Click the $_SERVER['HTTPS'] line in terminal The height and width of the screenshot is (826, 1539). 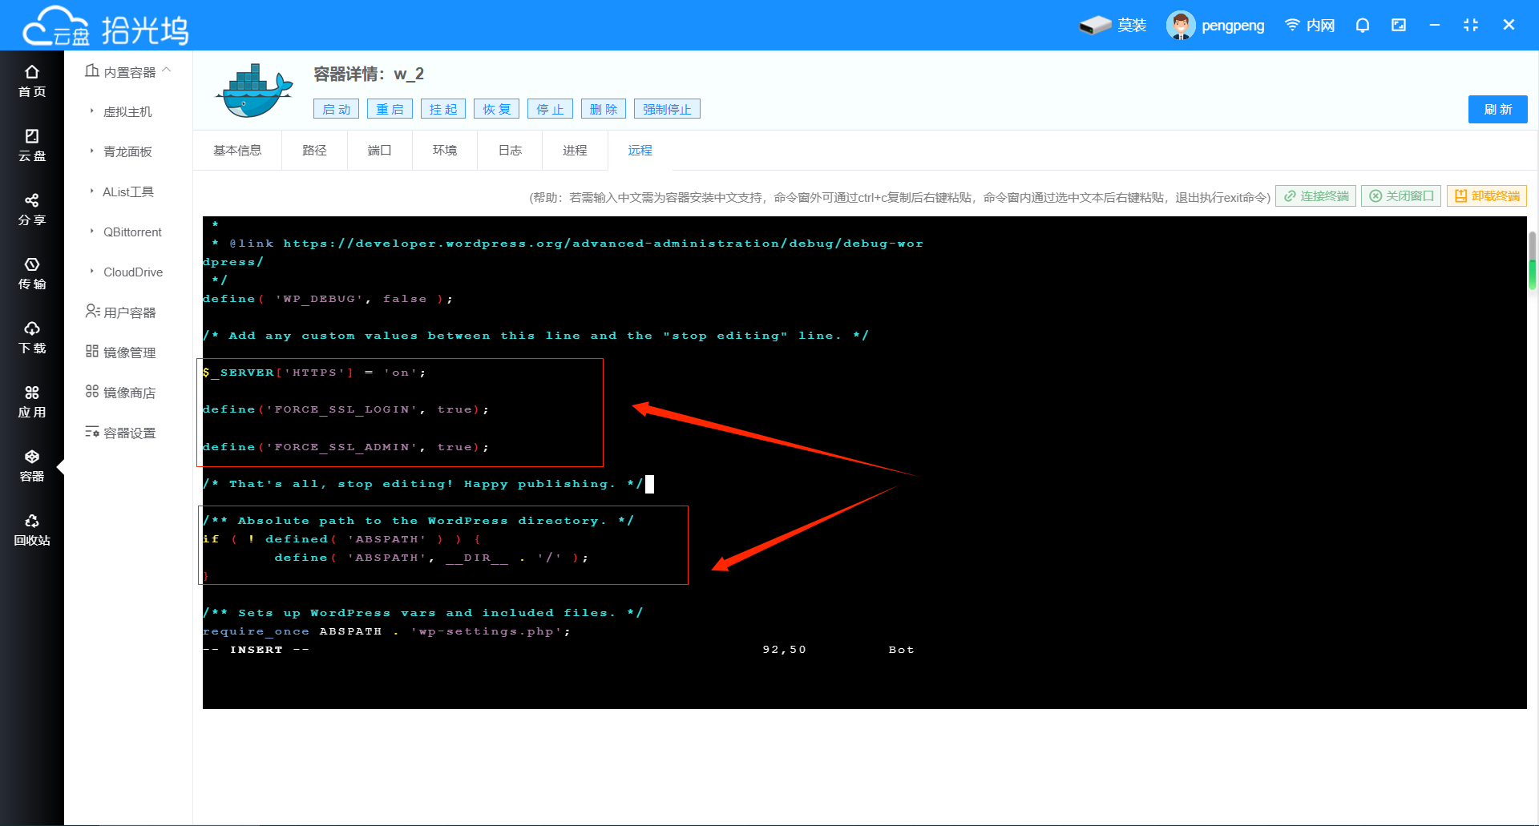click(x=314, y=373)
